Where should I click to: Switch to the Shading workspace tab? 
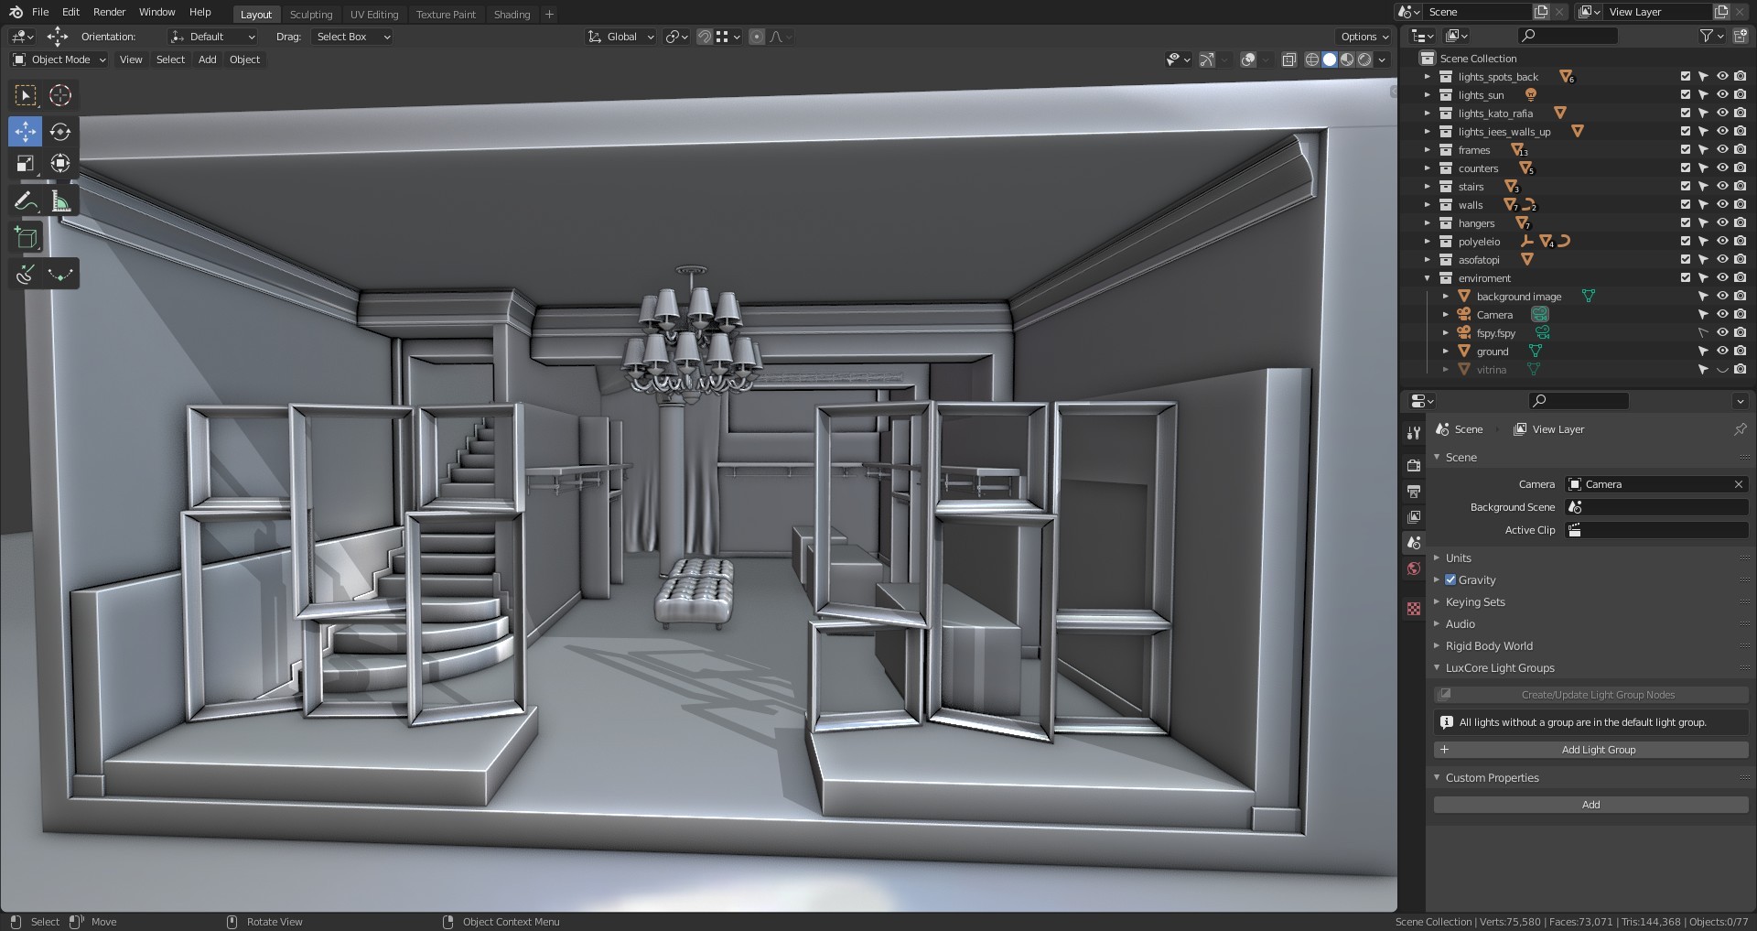pyautogui.click(x=512, y=15)
